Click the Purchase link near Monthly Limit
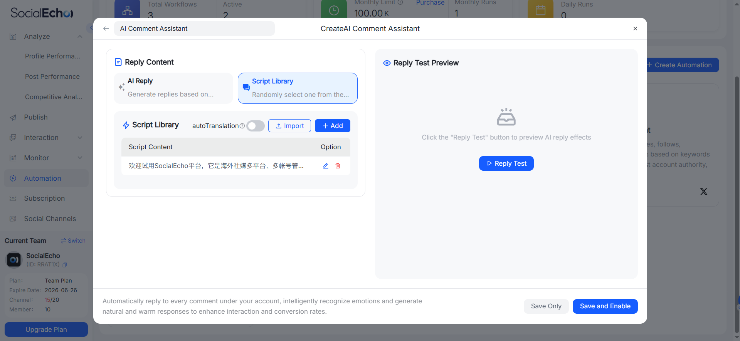Image resolution: width=740 pixels, height=341 pixels. pos(430,3)
